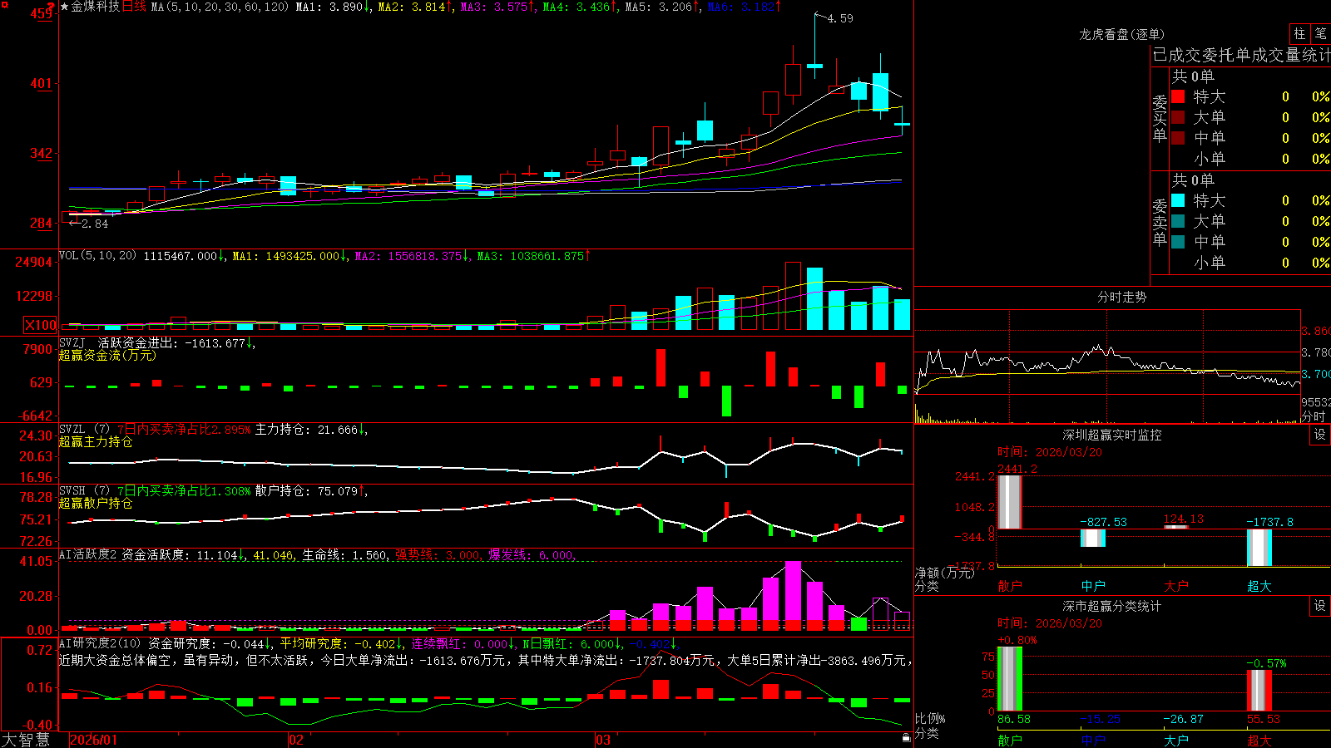Click the lock icon on the timeline bar
The height and width of the screenshot is (748, 1331).
906,737
